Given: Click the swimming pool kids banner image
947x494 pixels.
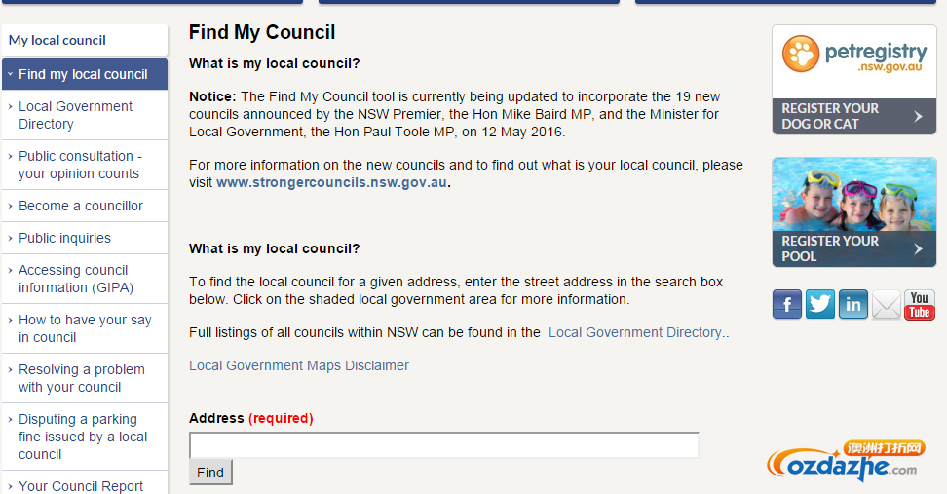Looking at the screenshot, I should click(x=853, y=195).
